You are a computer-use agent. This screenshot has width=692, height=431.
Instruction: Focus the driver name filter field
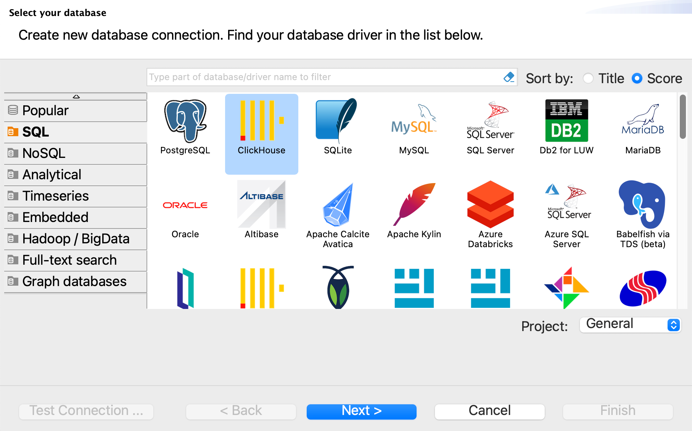click(324, 77)
